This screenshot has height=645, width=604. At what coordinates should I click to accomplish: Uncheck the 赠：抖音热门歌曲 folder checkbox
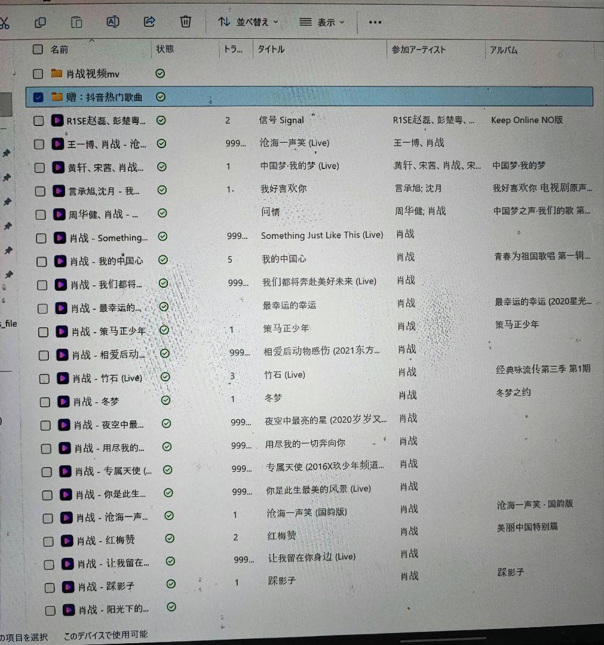pos(38,97)
